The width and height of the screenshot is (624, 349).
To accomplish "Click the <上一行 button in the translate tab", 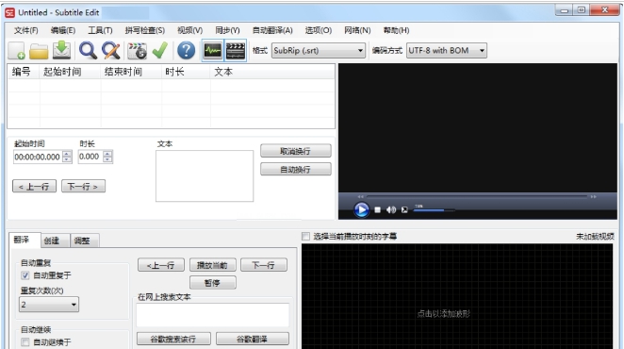I will pos(161,265).
